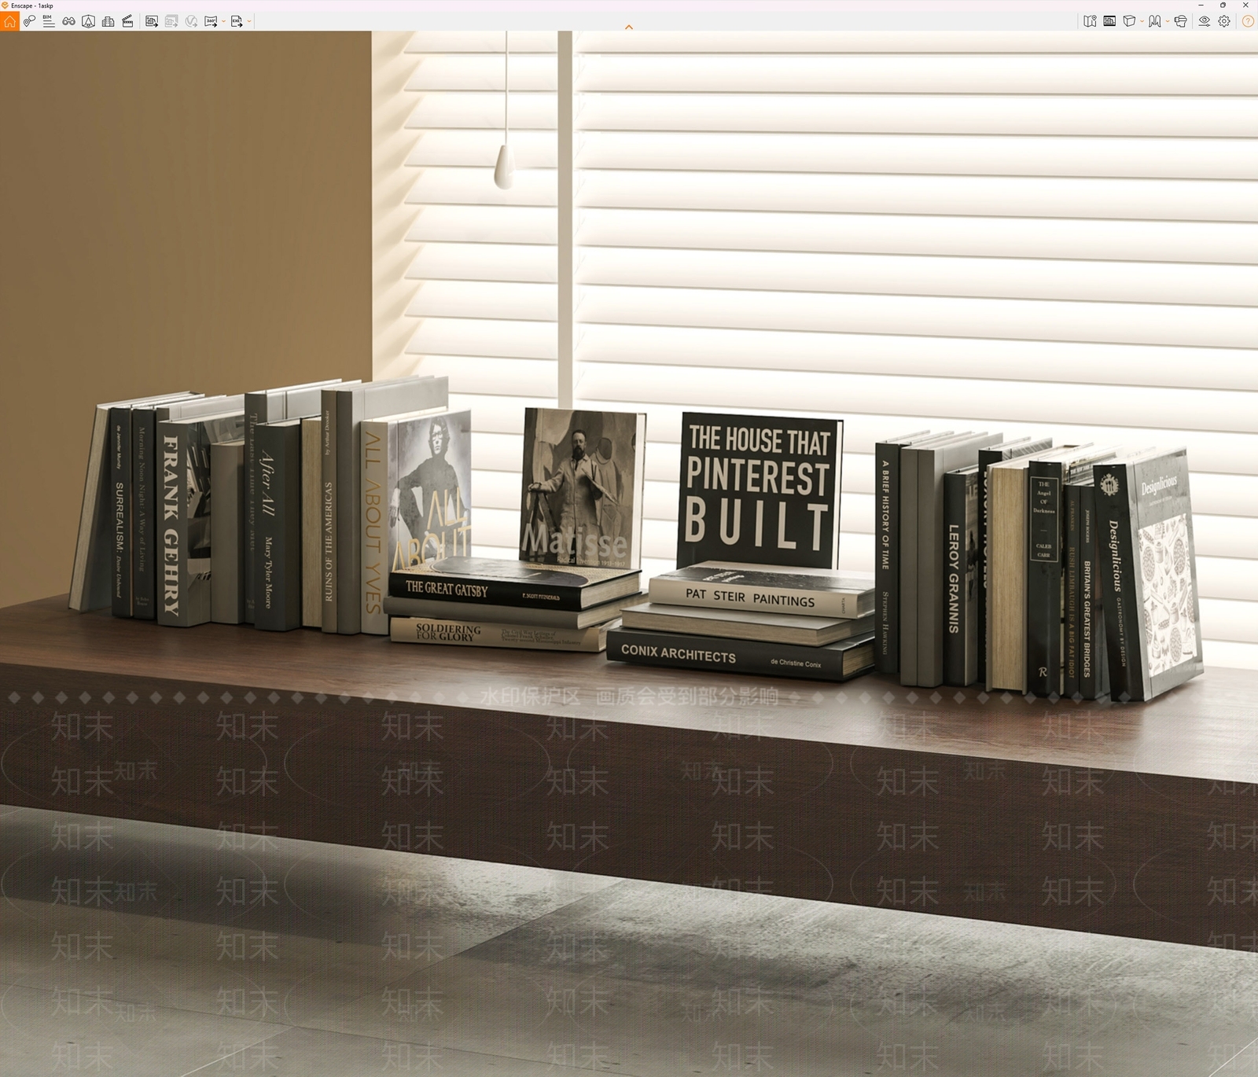Collapse the toolbar with the center chevron

point(629,28)
